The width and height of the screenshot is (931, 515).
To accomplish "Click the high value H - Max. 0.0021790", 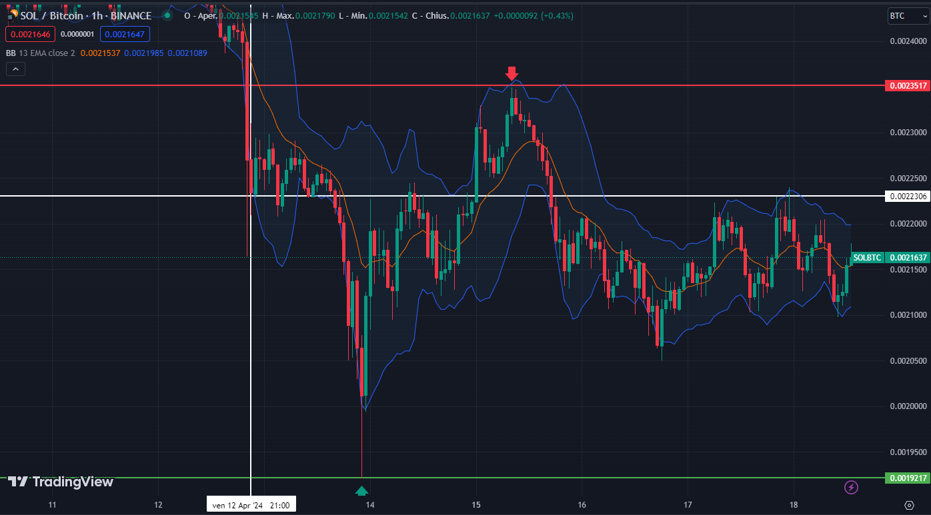I will 299,15.
